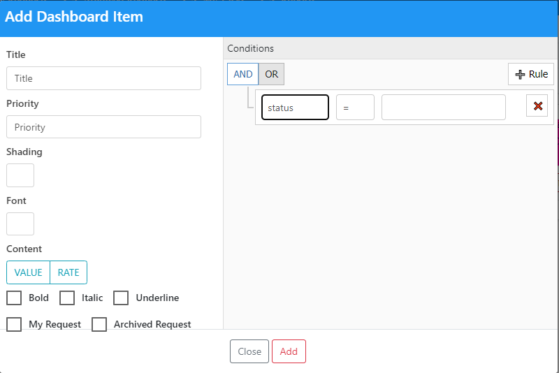The image size is (559, 373).
Task: Open the Font color swatch
Action: (x=20, y=224)
